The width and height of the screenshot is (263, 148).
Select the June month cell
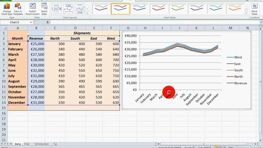pos(18,70)
